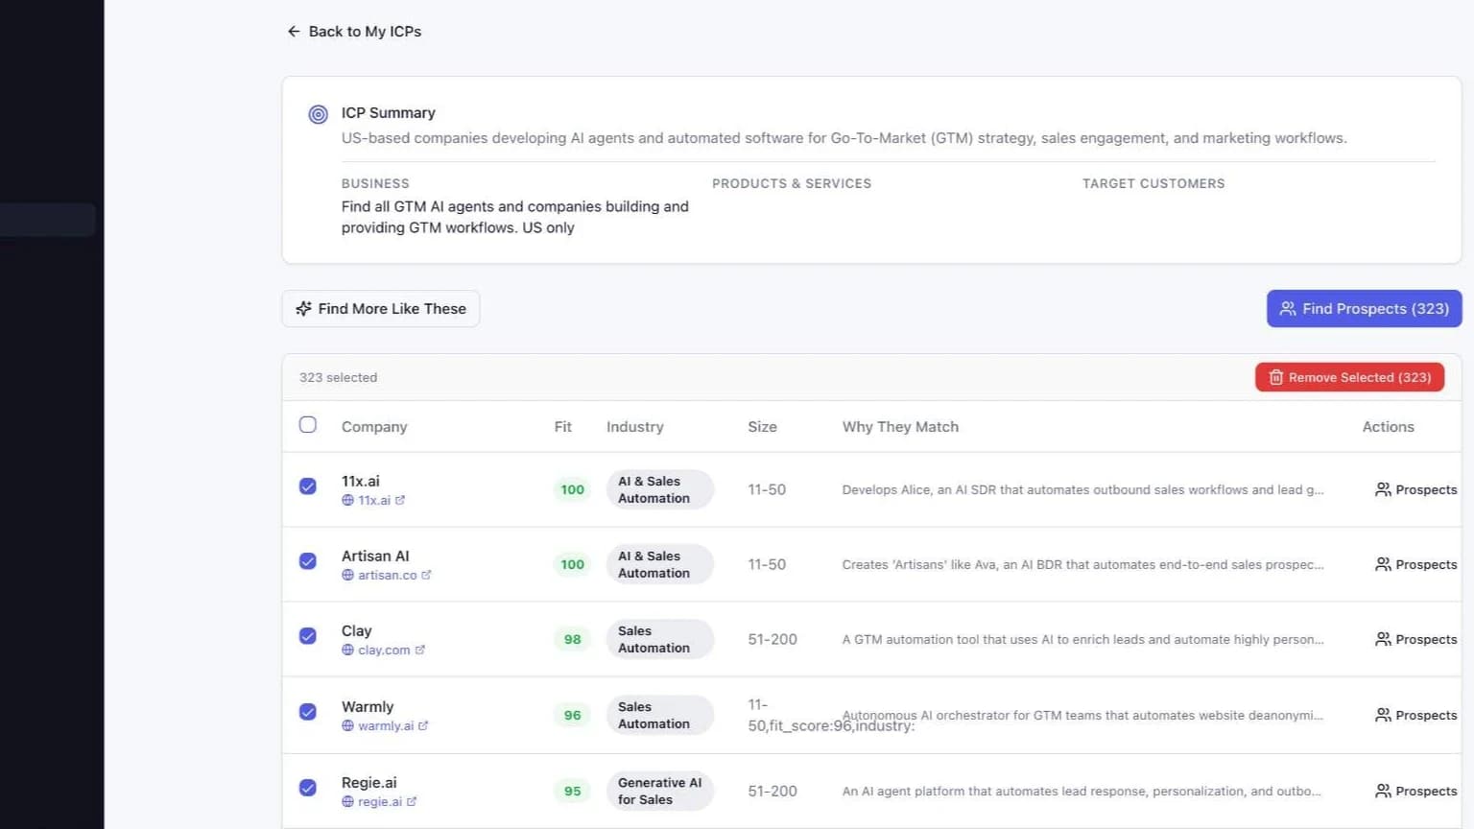Click the Fit column header
1474x829 pixels.
(x=562, y=427)
